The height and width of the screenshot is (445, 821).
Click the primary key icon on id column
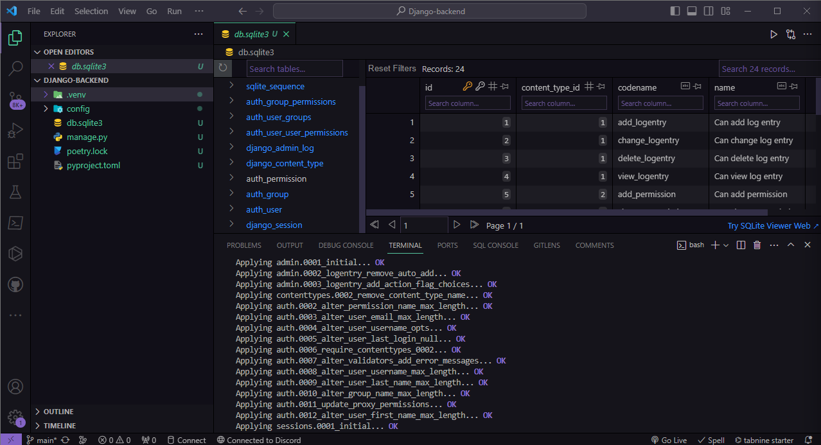tap(468, 86)
